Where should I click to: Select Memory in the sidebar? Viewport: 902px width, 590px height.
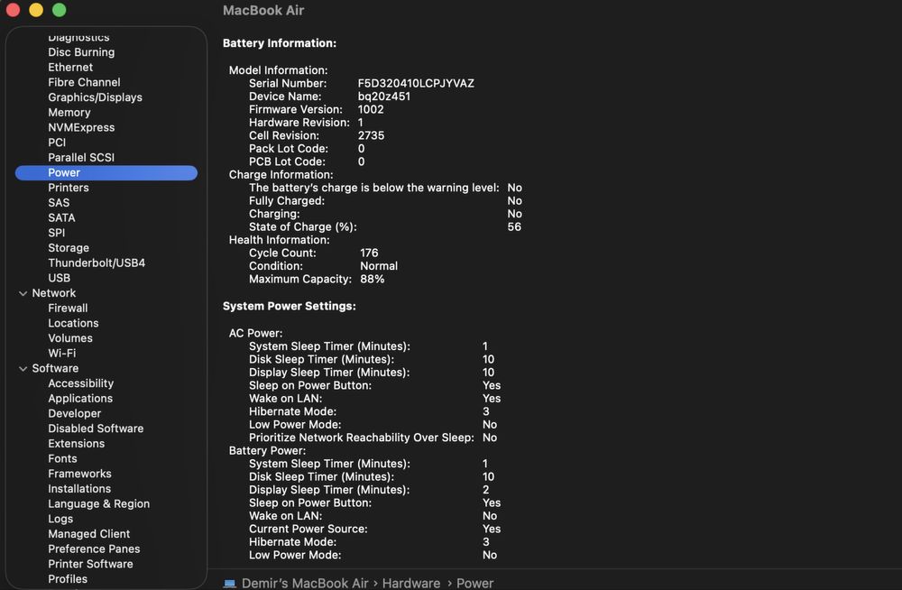(69, 113)
